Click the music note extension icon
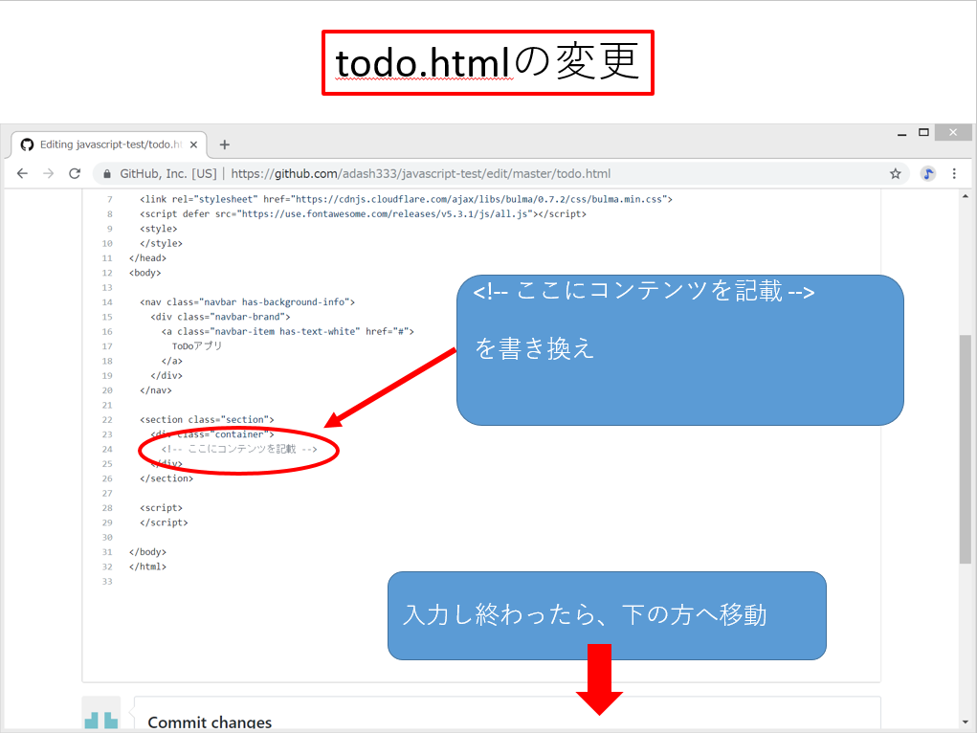This screenshot has width=977, height=733. tap(927, 174)
